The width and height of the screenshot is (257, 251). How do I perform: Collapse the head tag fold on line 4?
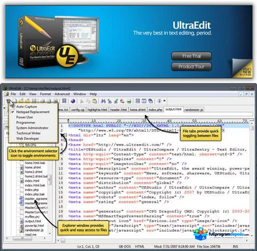click(65, 140)
